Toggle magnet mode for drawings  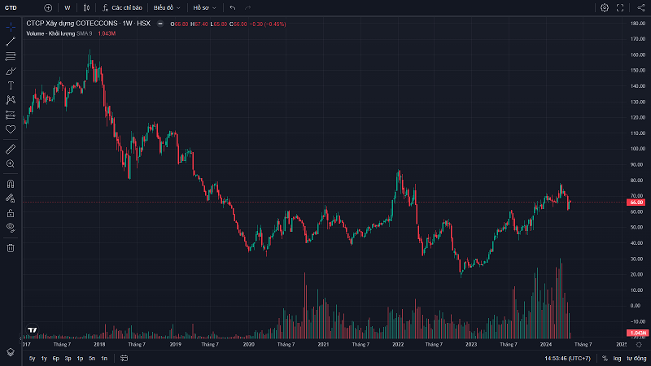11,184
